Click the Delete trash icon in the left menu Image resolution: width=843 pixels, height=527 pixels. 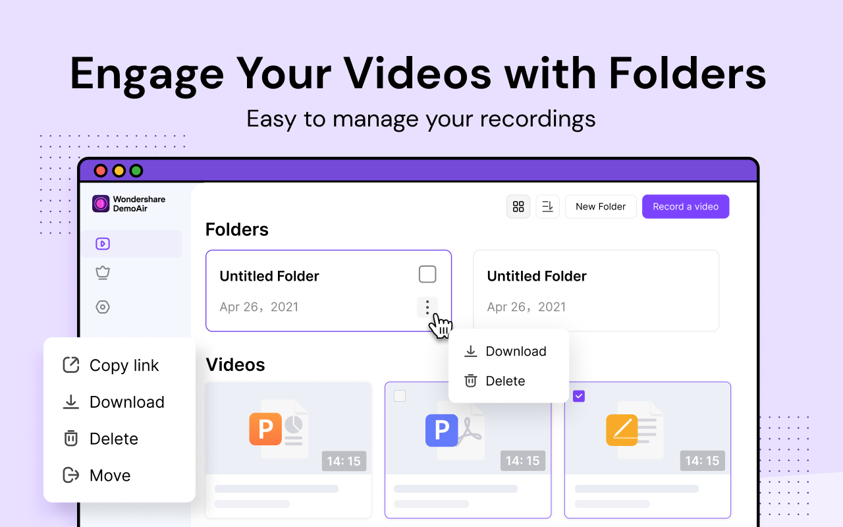click(x=70, y=438)
